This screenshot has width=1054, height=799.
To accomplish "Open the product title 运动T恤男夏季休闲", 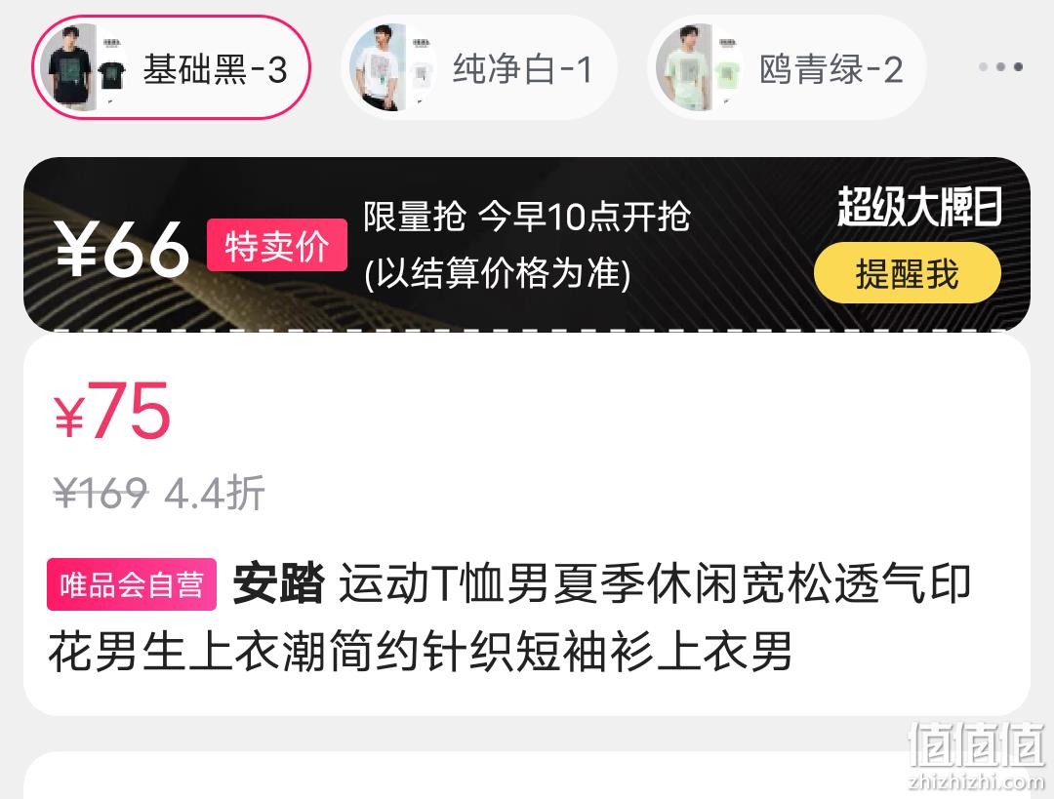I will point(508,618).
